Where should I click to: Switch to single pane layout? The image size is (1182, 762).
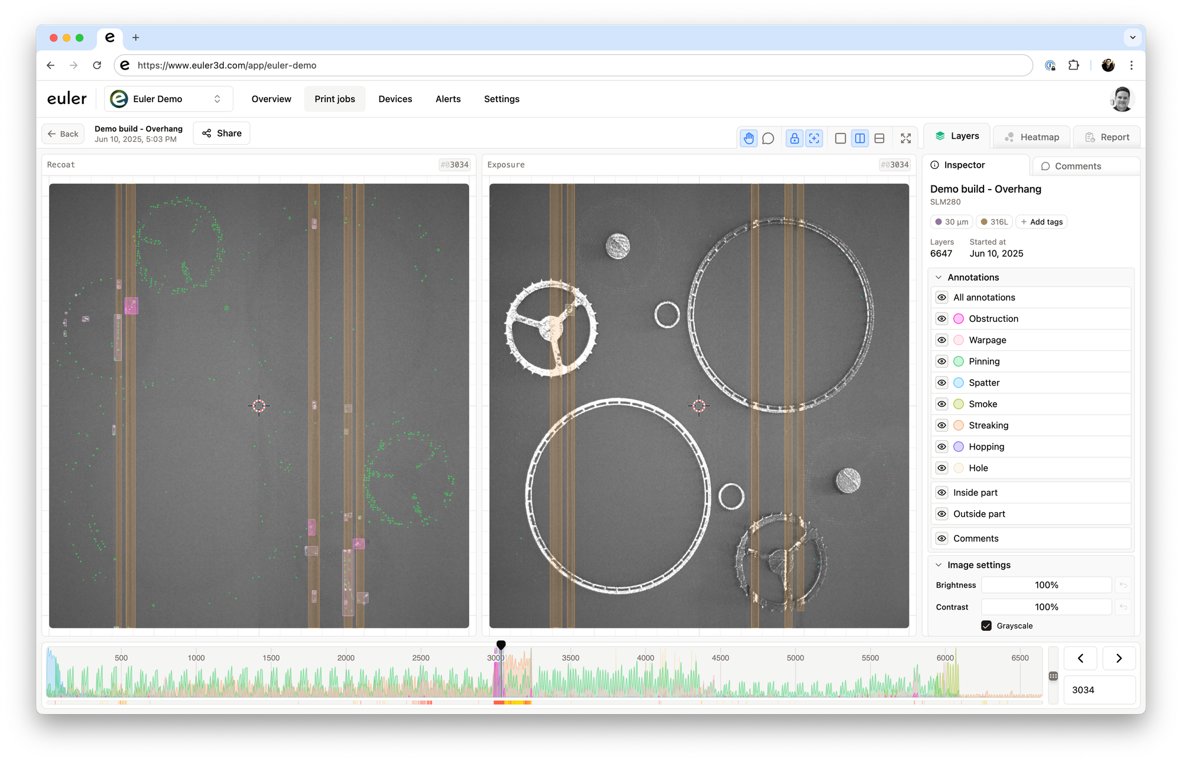tap(840, 138)
